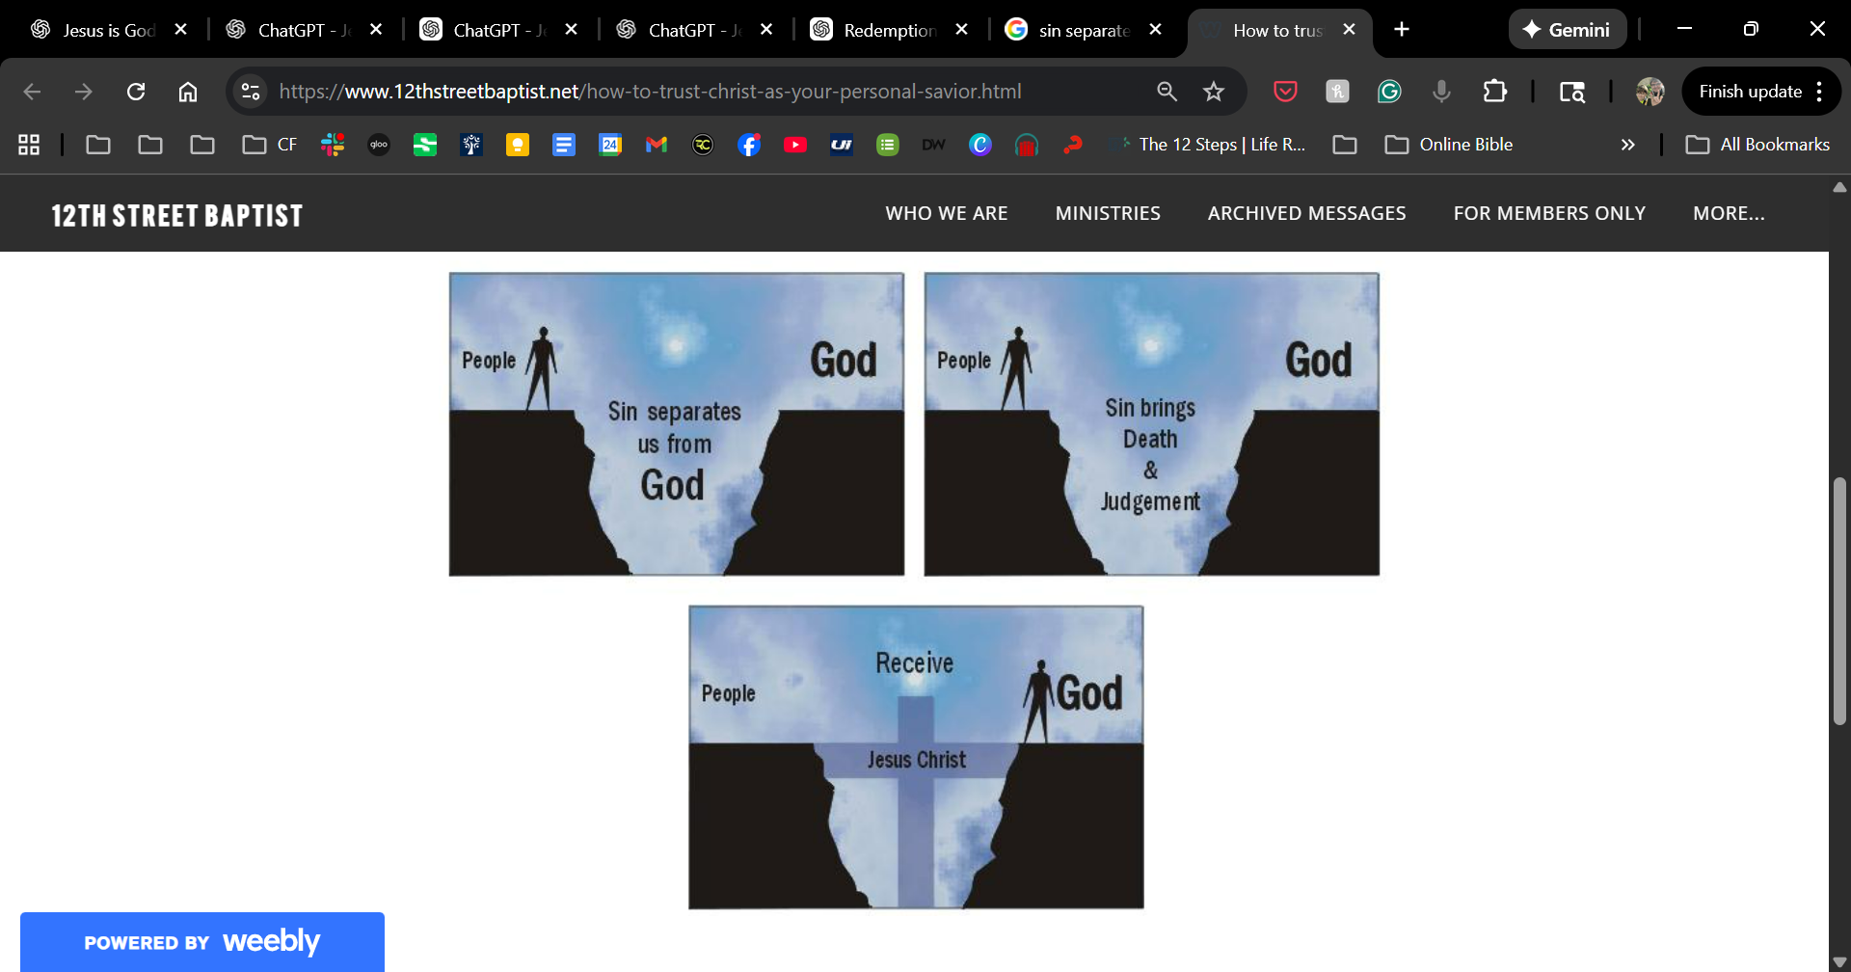Open the YouTube bookmark
1851x972 pixels.
coord(795,145)
